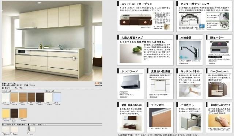
Task: Open the main kitchen image
Action: [52, 41]
